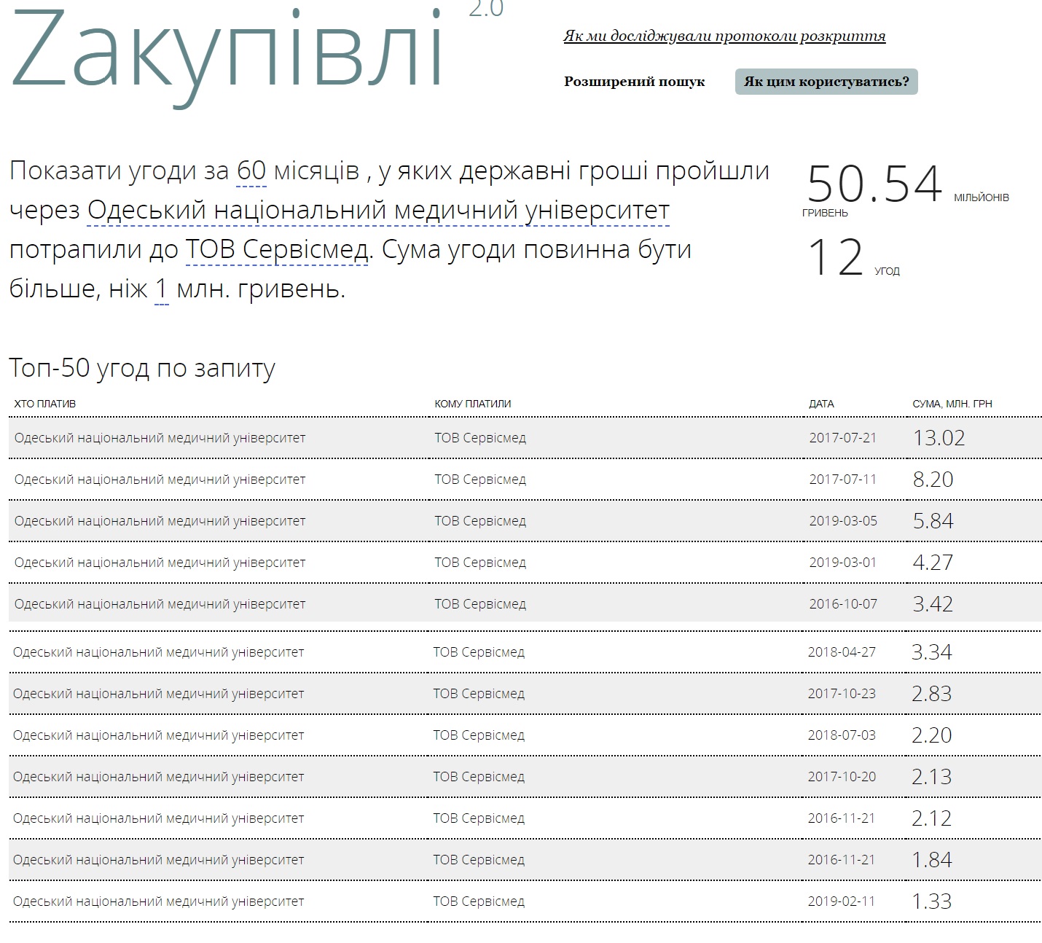The height and width of the screenshot is (943, 1042).
Task: Change the 1 млн minimum sum value
Action: [x=162, y=289]
